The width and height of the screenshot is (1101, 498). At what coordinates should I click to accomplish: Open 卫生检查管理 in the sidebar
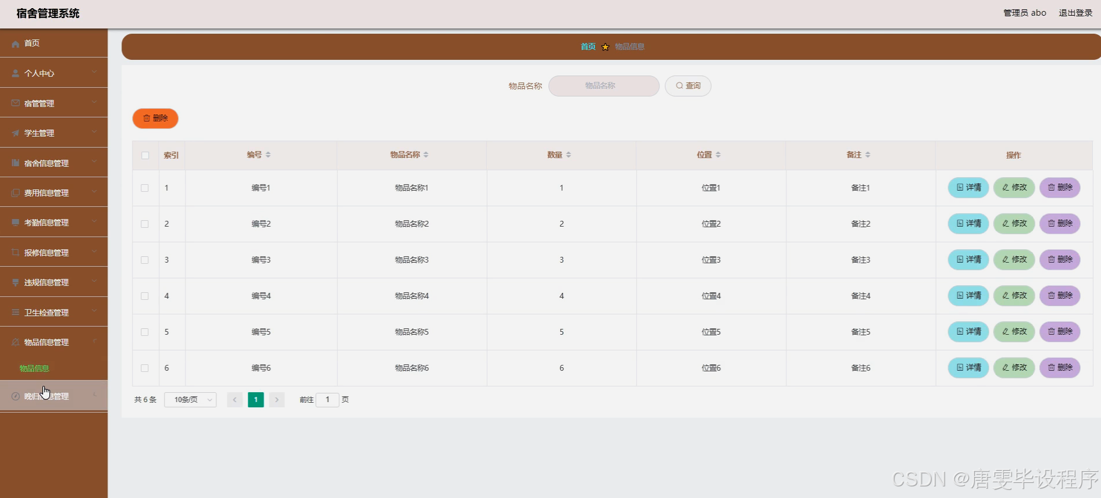(x=54, y=313)
